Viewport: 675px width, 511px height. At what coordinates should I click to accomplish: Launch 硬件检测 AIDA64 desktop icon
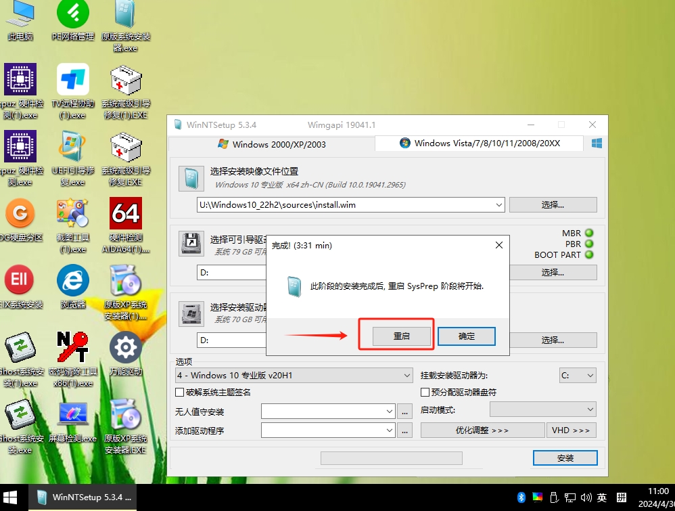[125, 225]
